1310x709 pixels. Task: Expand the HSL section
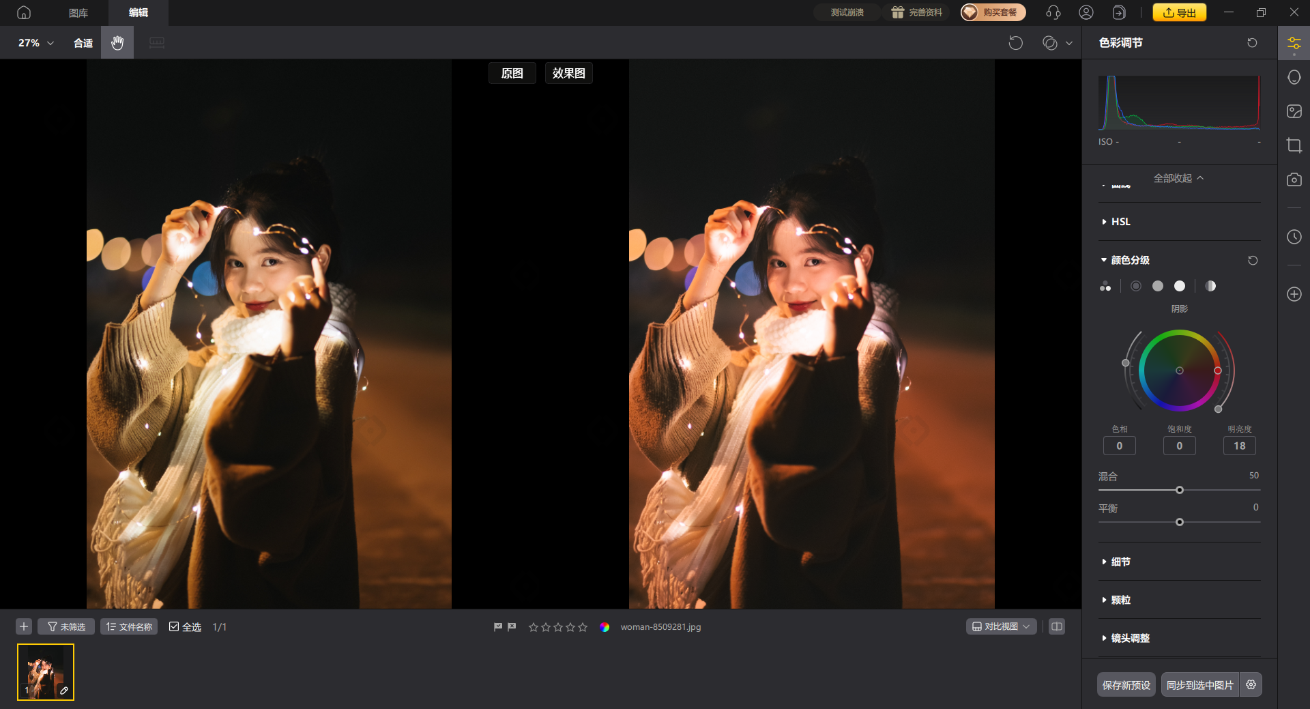coord(1120,222)
